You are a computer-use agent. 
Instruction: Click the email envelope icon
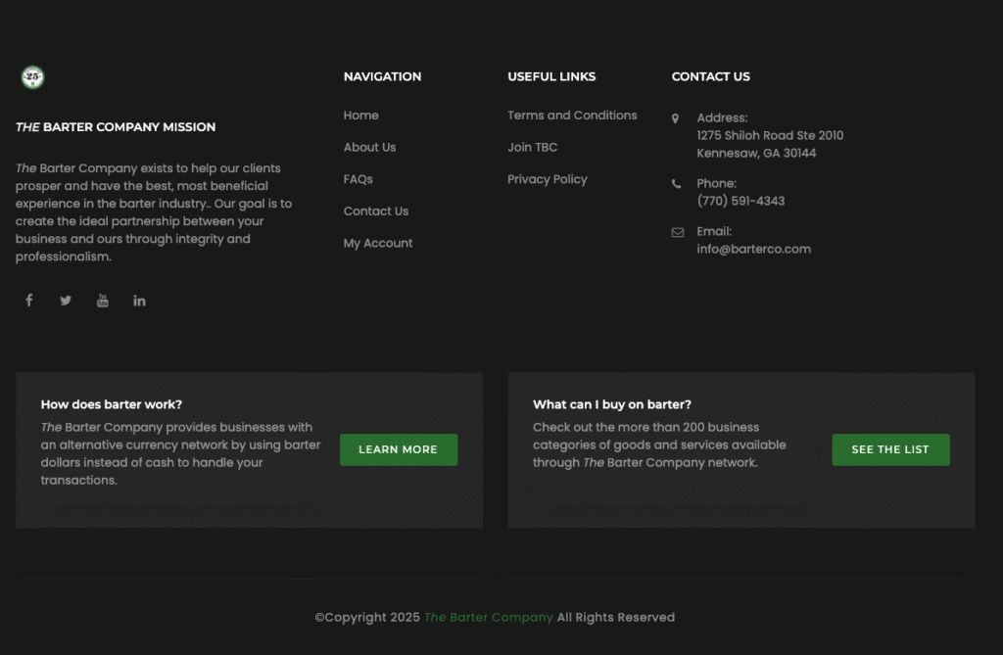677,232
